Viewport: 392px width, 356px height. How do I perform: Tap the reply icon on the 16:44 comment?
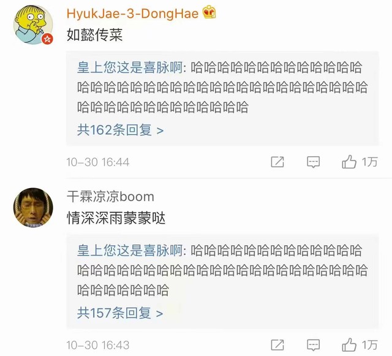point(313,162)
